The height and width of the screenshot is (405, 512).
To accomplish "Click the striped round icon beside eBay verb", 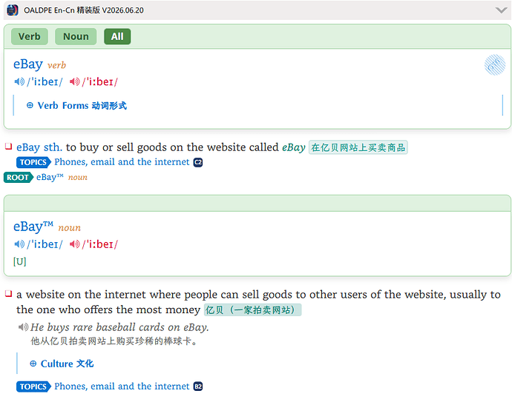I will (495, 65).
